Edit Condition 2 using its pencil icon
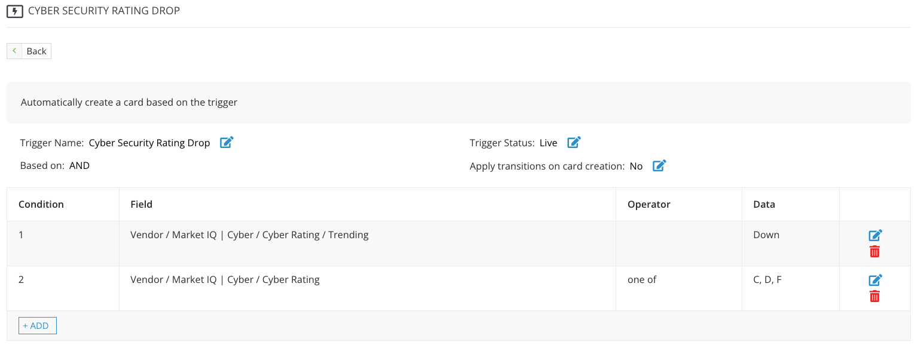The image size is (918, 351). (x=874, y=279)
